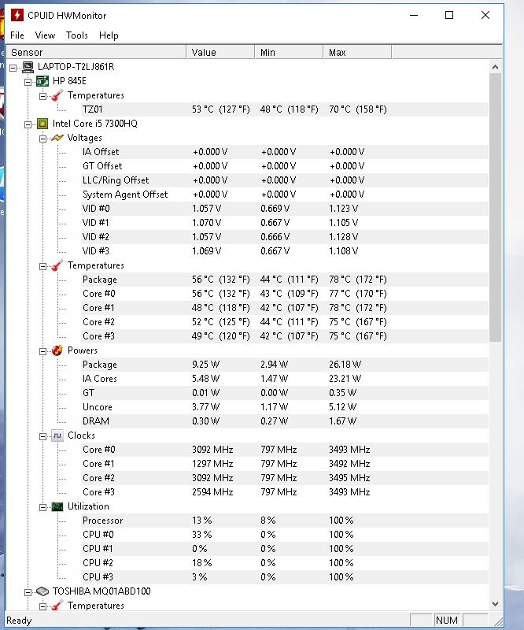Image resolution: width=524 pixels, height=630 pixels.
Task: Select Core #0 under Clocks
Action: pos(285,450)
